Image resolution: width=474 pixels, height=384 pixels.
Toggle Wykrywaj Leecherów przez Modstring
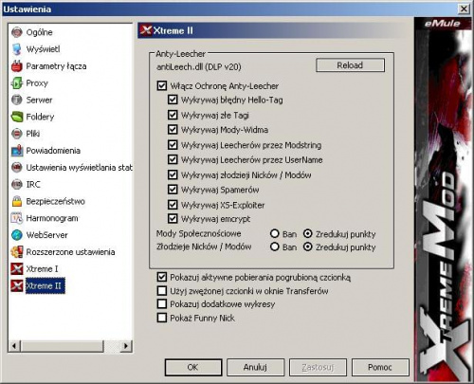173,145
